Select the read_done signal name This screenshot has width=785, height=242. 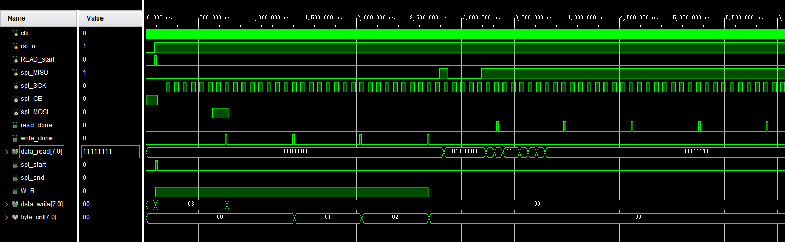pos(36,125)
